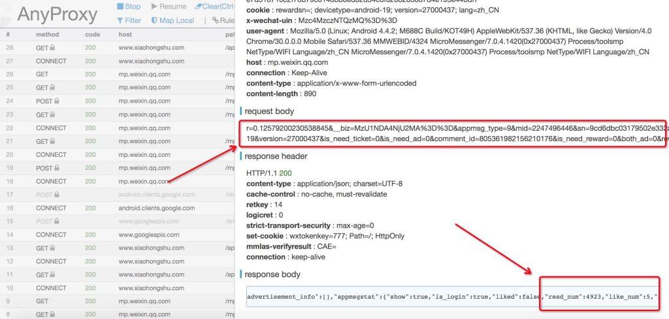Select request row 27 CONNECT www.xiaohongshu.com

tap(118, 61)
